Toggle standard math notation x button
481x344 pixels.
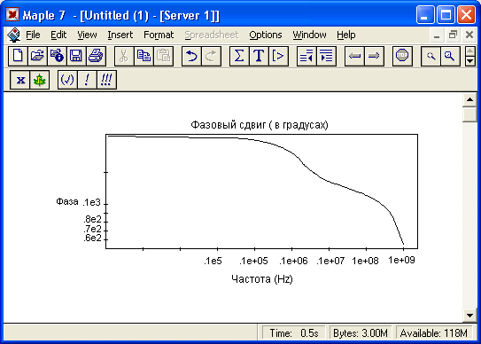point(20,80)
